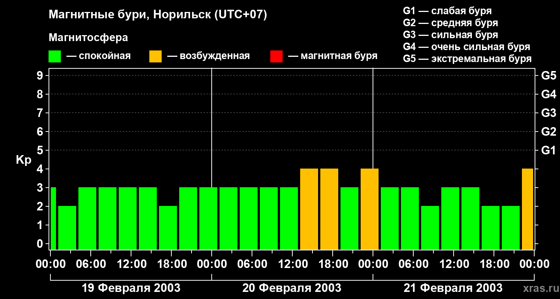Click the '00:00' label starting 20 Февраля
The width and height of the screenshot is (560, 299).
(x=212, y=264)
